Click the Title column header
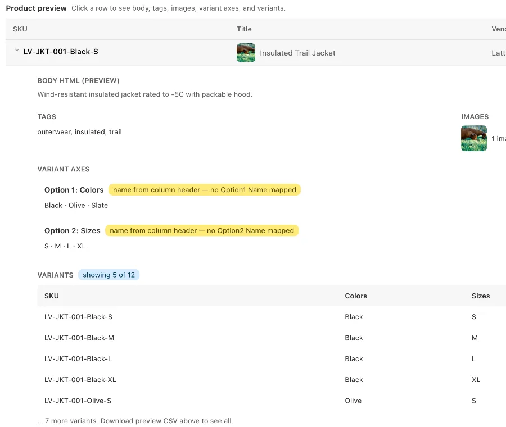 (x=244, y=29)
